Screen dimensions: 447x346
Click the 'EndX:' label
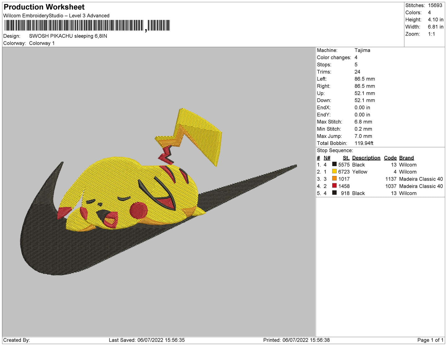324,107
